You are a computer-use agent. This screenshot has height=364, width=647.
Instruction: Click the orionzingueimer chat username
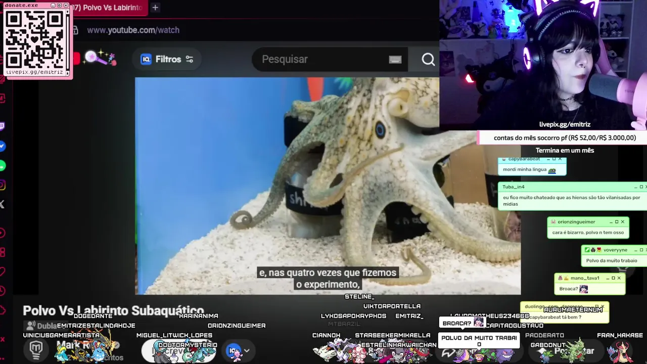click(x=577, y=222)
